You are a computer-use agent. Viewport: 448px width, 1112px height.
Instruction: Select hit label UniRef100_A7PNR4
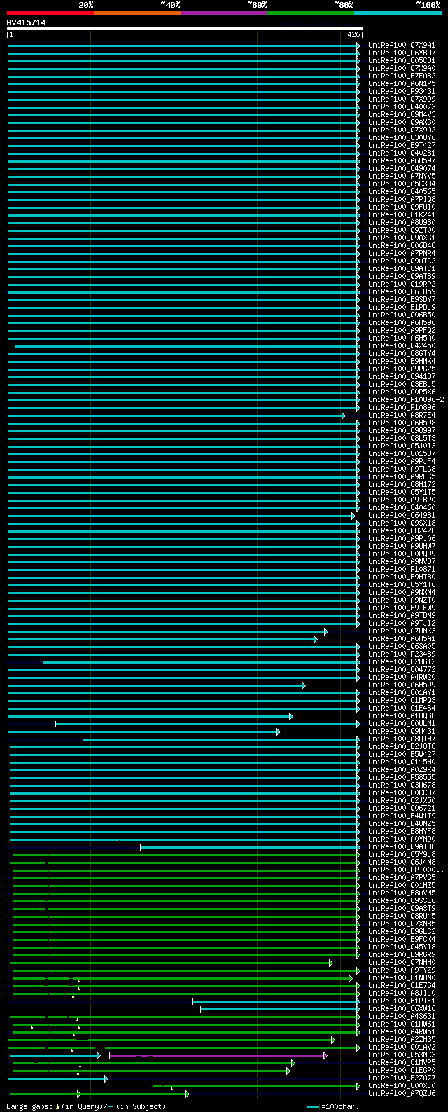402,254
